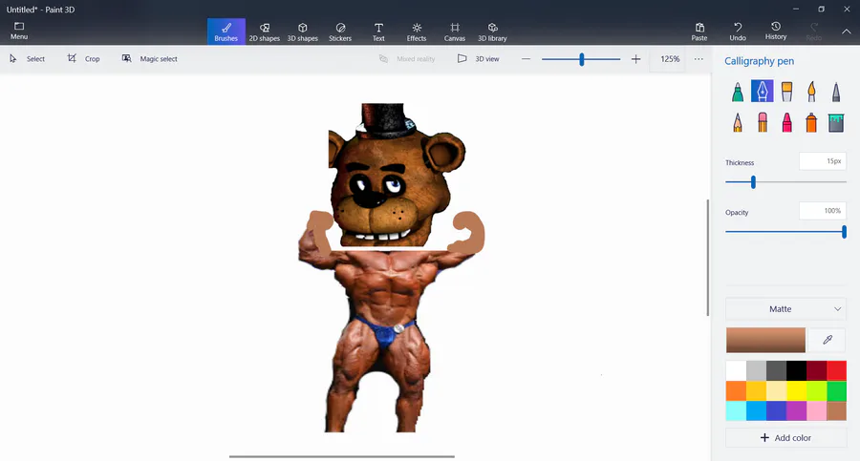Pick the lime green color swatch

click(x=816, y=390)
